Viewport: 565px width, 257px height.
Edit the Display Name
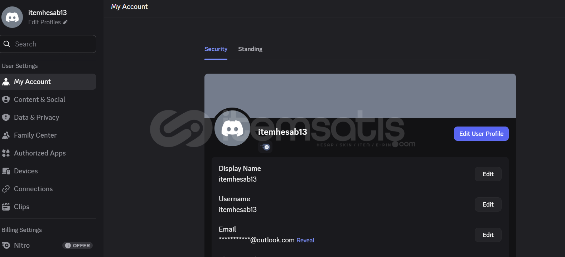point(488,174)
